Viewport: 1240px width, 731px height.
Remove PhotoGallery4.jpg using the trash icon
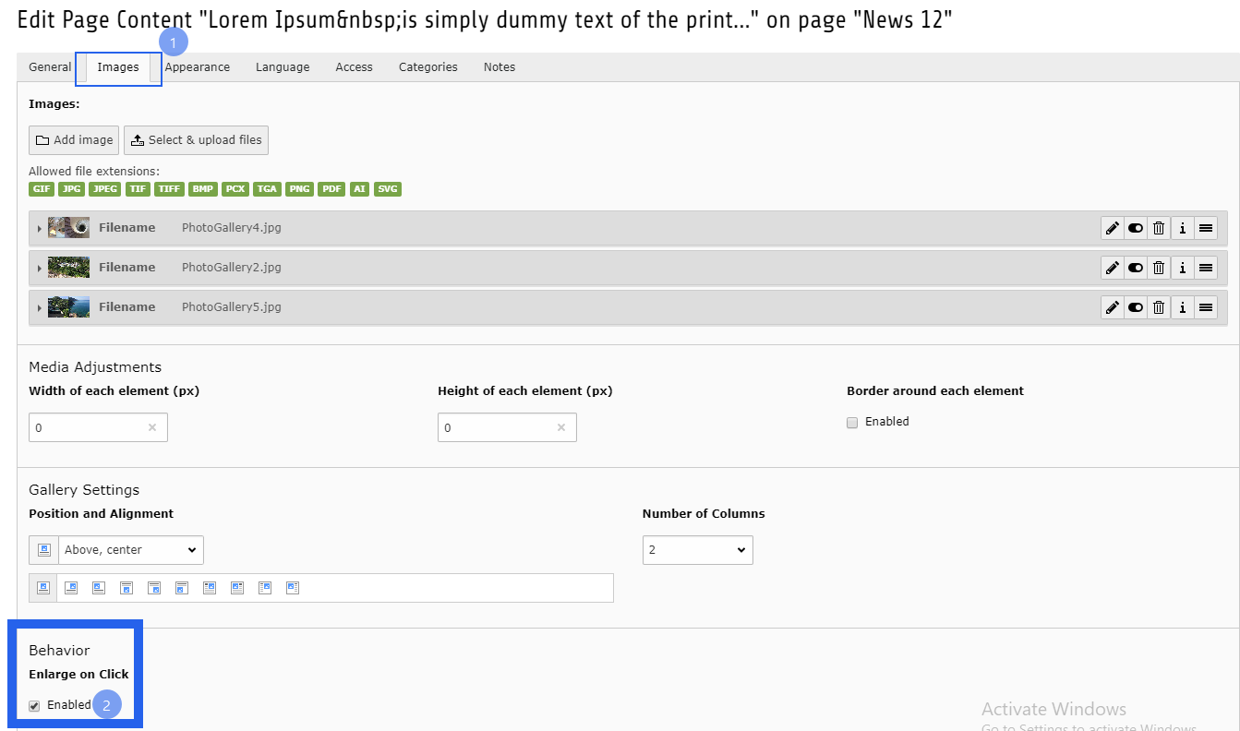click(x=1159, y=228)
